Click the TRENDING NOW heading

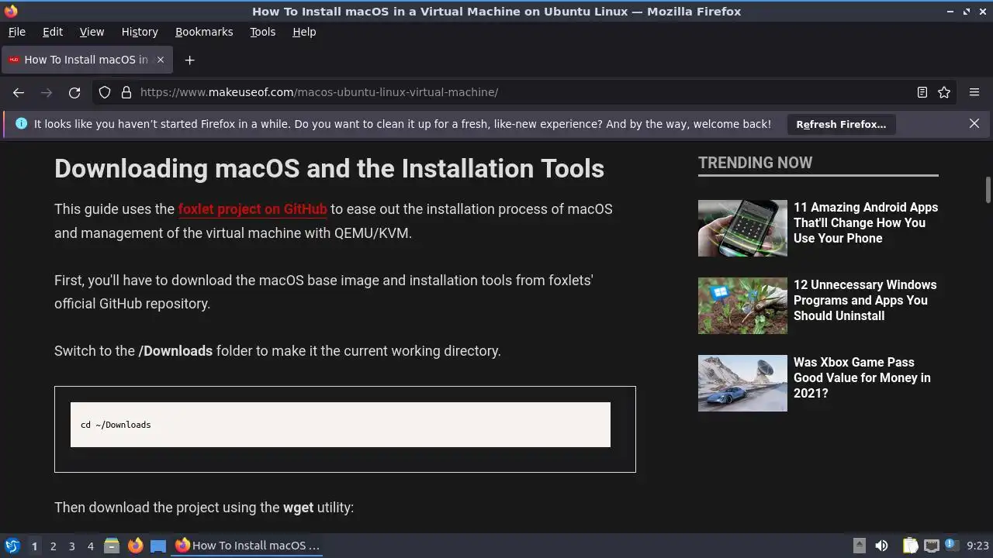755,163
